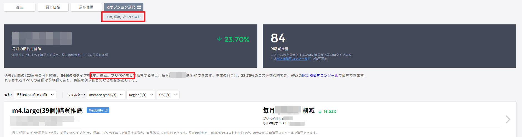Expand the Region(0/1) filter dropdown
This screenshot has width=522, height=137.
141,95
